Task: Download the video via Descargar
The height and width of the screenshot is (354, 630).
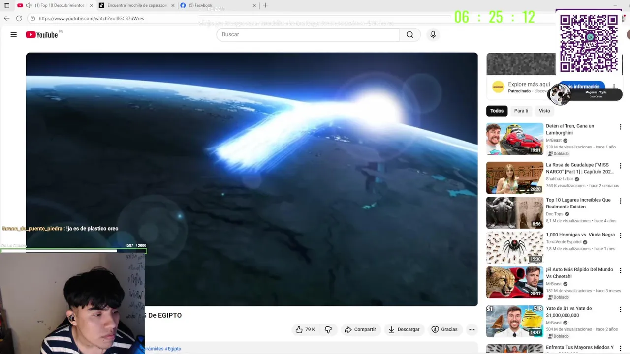Action: (x=404, y=329)
